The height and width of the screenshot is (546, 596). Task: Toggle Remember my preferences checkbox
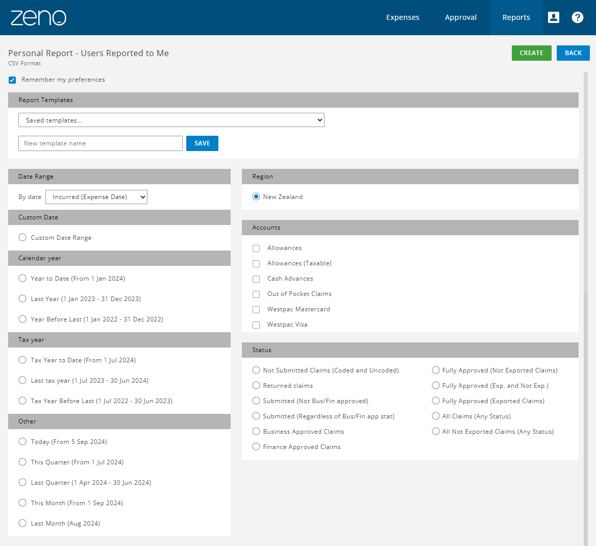pos(13,80)
